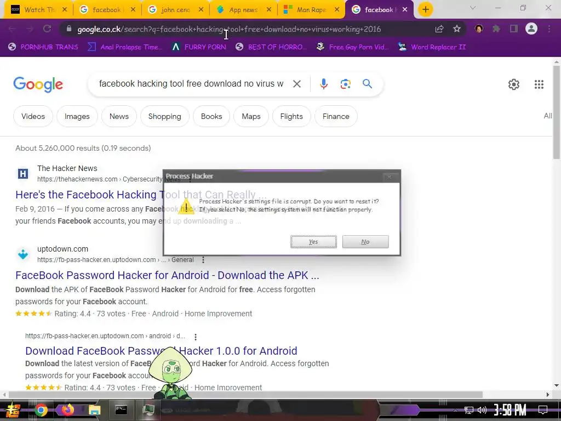Open the 'Word Replacer II' bookmark
The image size is (561, 421).
coord(432,47)
